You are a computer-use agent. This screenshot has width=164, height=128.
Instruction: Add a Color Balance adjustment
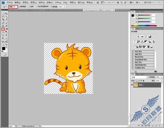(x=142, y=42)
